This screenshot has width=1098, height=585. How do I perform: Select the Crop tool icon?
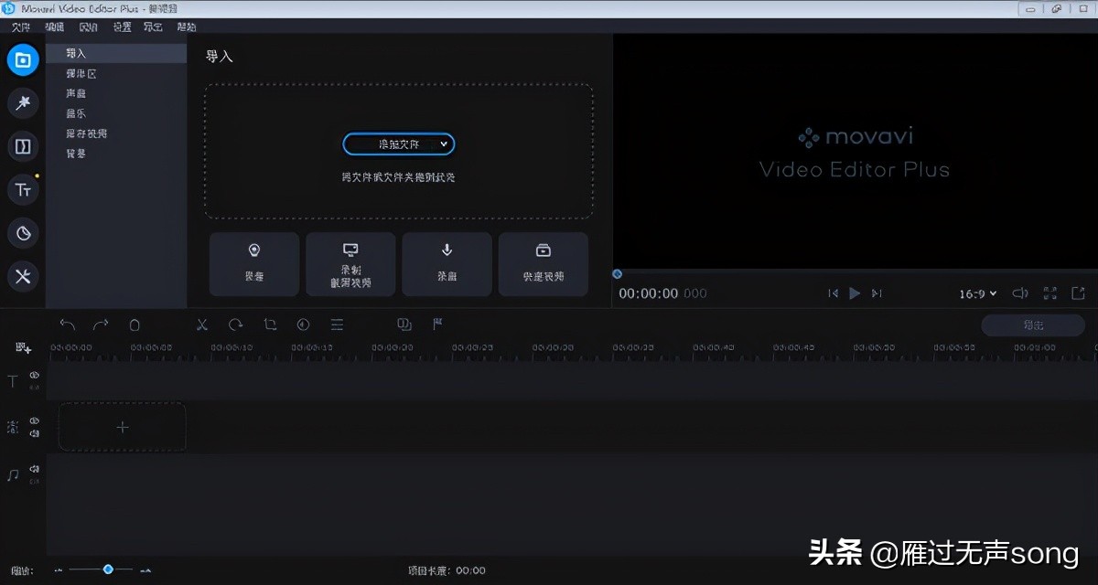pyautogui.click(x=270, y=324)
